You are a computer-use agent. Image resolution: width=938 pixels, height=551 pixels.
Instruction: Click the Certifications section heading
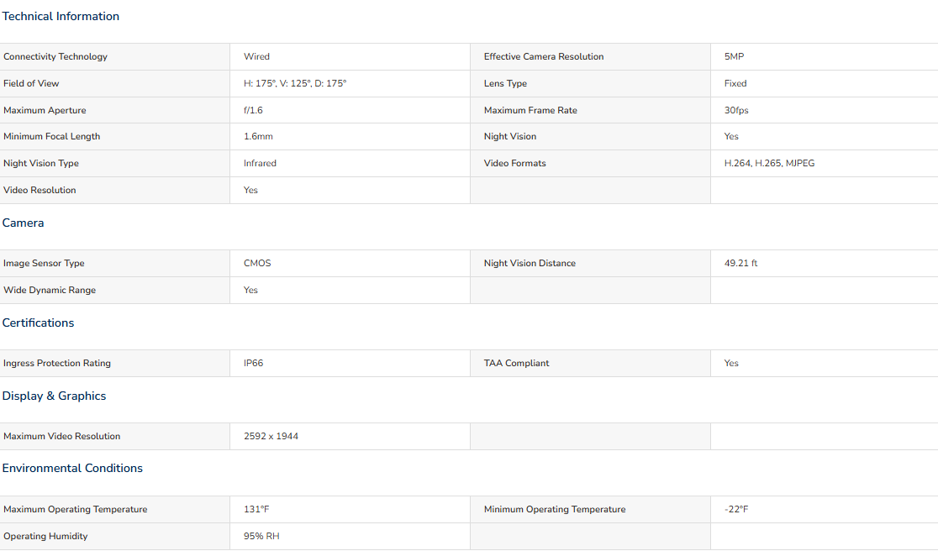pos(38,323)
